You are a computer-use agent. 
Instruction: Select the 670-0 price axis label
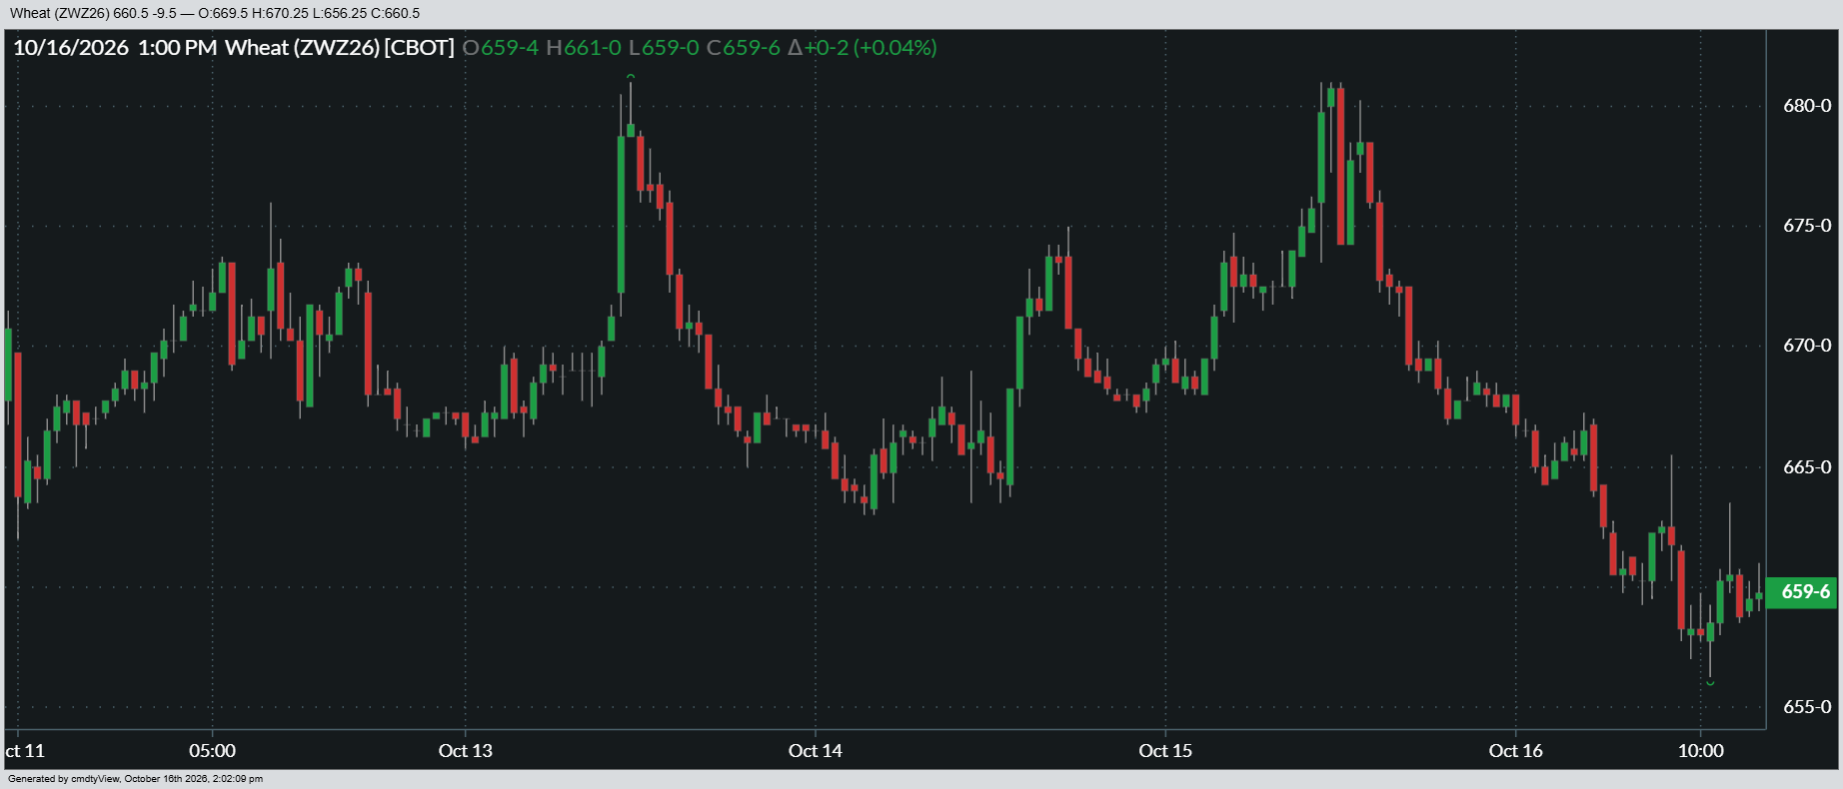tap(1807, 346)
